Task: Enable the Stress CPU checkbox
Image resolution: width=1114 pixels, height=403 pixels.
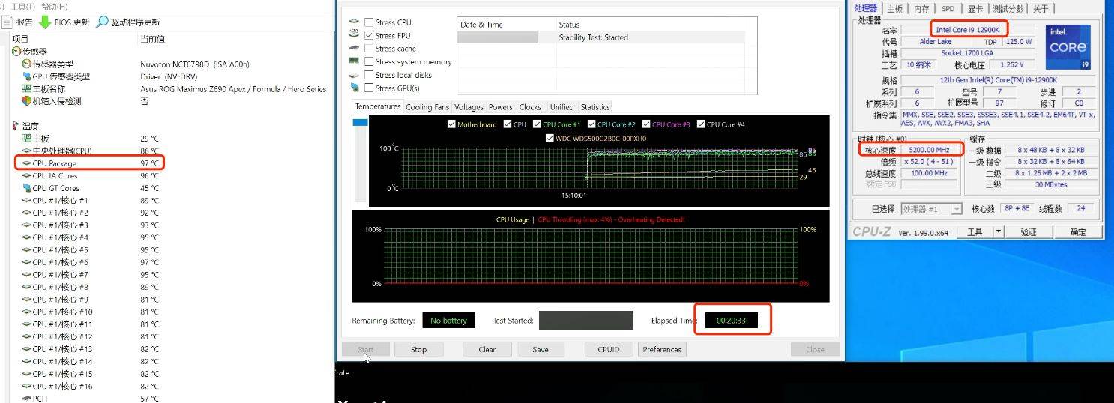Action: pyautogui.click(x=369, y=22)
